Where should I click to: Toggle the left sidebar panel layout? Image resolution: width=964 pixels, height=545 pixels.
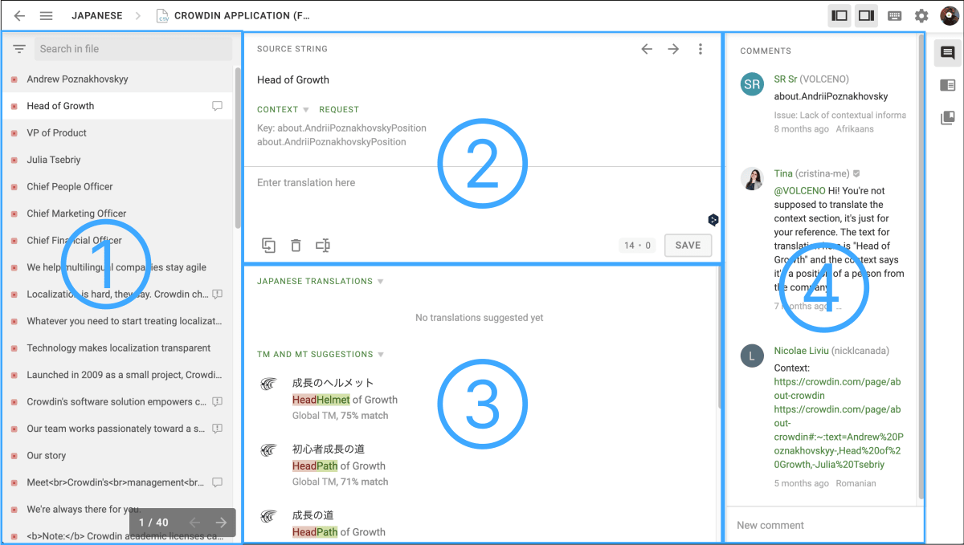839,15
